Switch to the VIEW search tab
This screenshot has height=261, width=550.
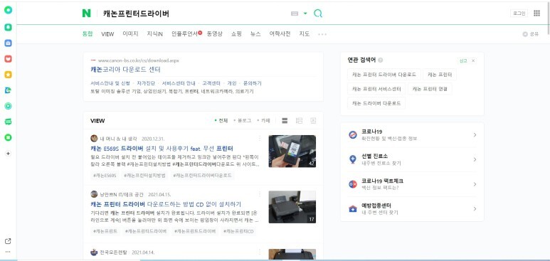coord(107,34)
